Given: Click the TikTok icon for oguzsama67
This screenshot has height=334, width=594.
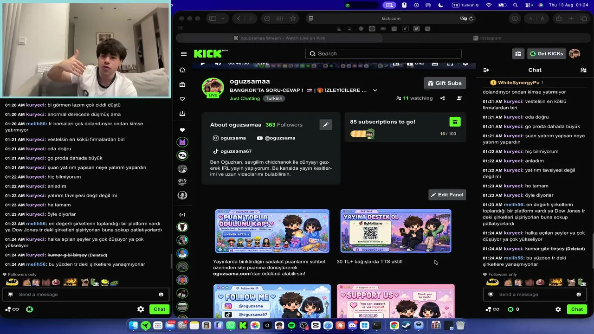Looking at the screenshot, I should tap(215, 151).
